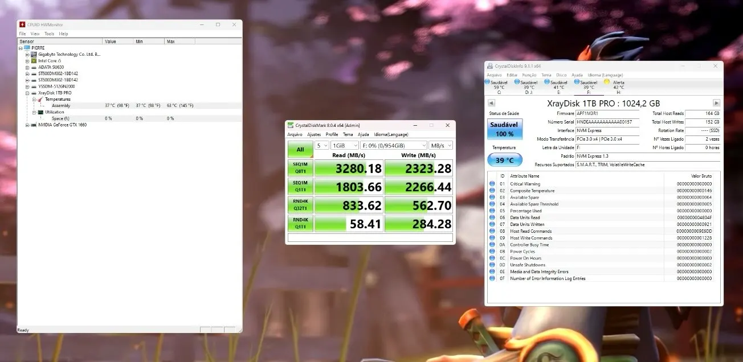Open the MB/s unit dropdown
This screenshot has height=362, width=743.
(x=441, y=146)
